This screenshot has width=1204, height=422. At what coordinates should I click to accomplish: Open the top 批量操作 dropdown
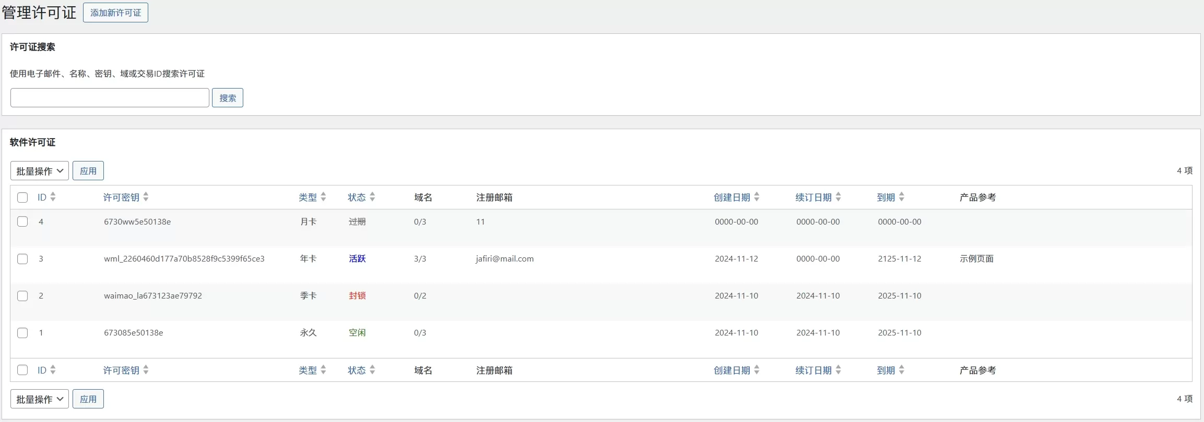(x=40, y=171)
